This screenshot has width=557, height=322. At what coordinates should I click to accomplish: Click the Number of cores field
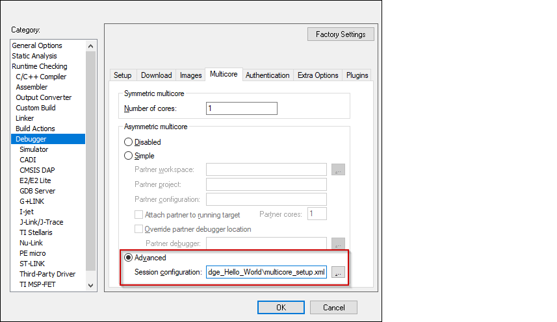click(x=241, y=108)
